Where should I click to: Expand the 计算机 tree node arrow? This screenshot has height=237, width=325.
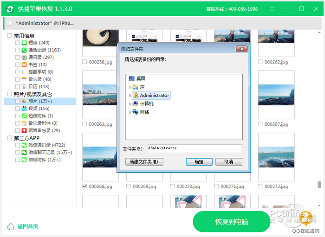coord(130,104)
